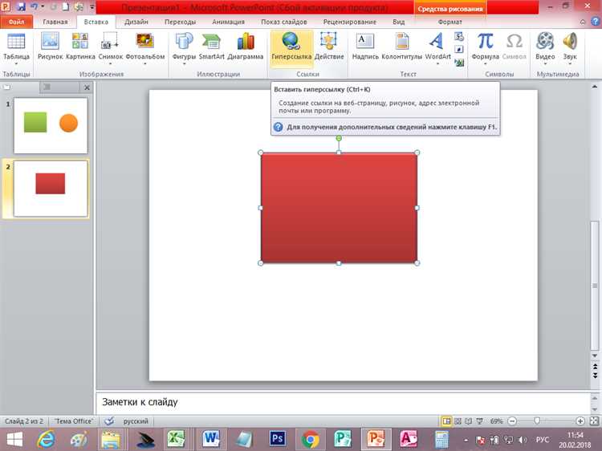Go to previous slide via scrollbar arrows
Viewport: 602px width, 451px height.
pos(595,368)
